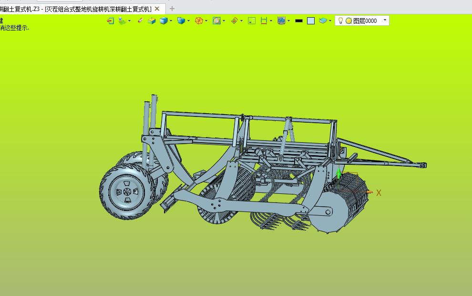Expand the arrow beside the shaded cube icon
Screen dimensions: 472x296
(x=171, y=21)
